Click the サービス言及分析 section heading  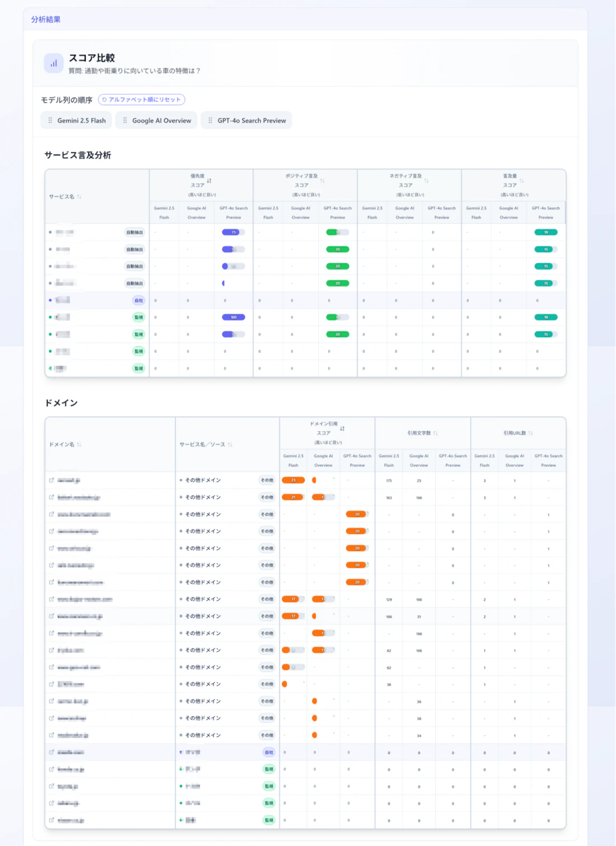point(78,156)
